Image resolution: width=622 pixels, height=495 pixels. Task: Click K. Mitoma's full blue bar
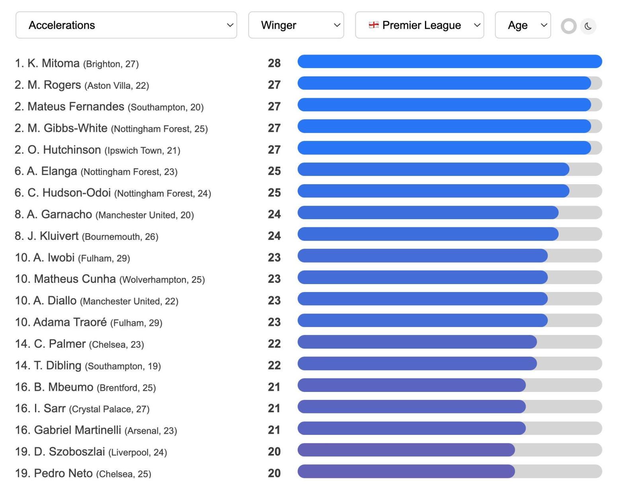tap(450, 62)
